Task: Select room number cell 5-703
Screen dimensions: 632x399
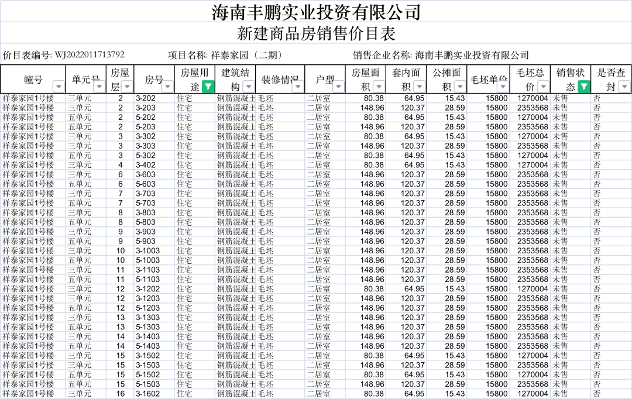Action: pyautogui.click(x=154, y=203)
